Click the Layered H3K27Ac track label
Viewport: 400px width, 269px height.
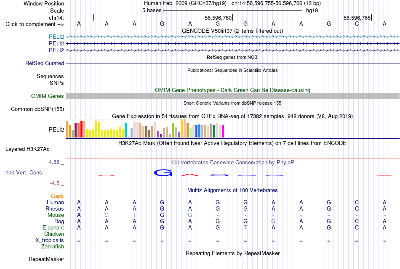(27, 149)
